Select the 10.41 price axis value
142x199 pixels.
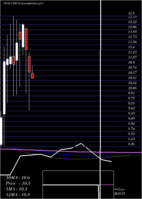(132, 78)
